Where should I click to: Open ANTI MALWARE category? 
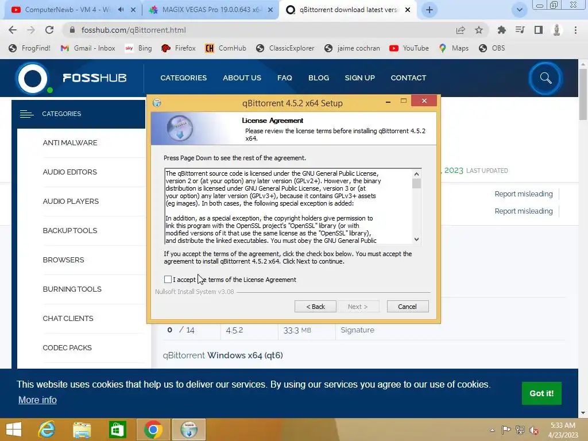tap(70, 143)
